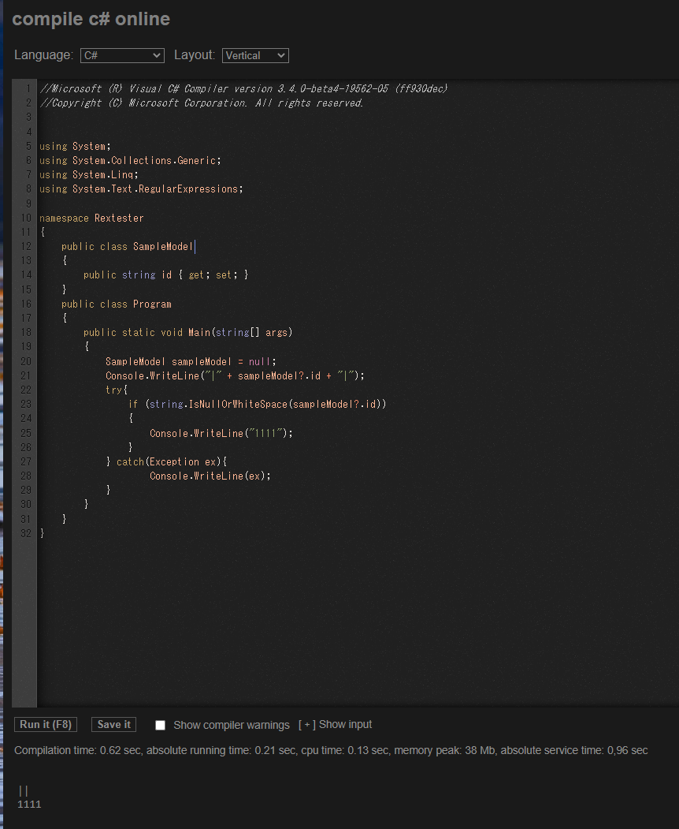Enable the Show compiler warnings checkbox
The height and width of the screenshot is (829, 679).
[x=160, y=724]
